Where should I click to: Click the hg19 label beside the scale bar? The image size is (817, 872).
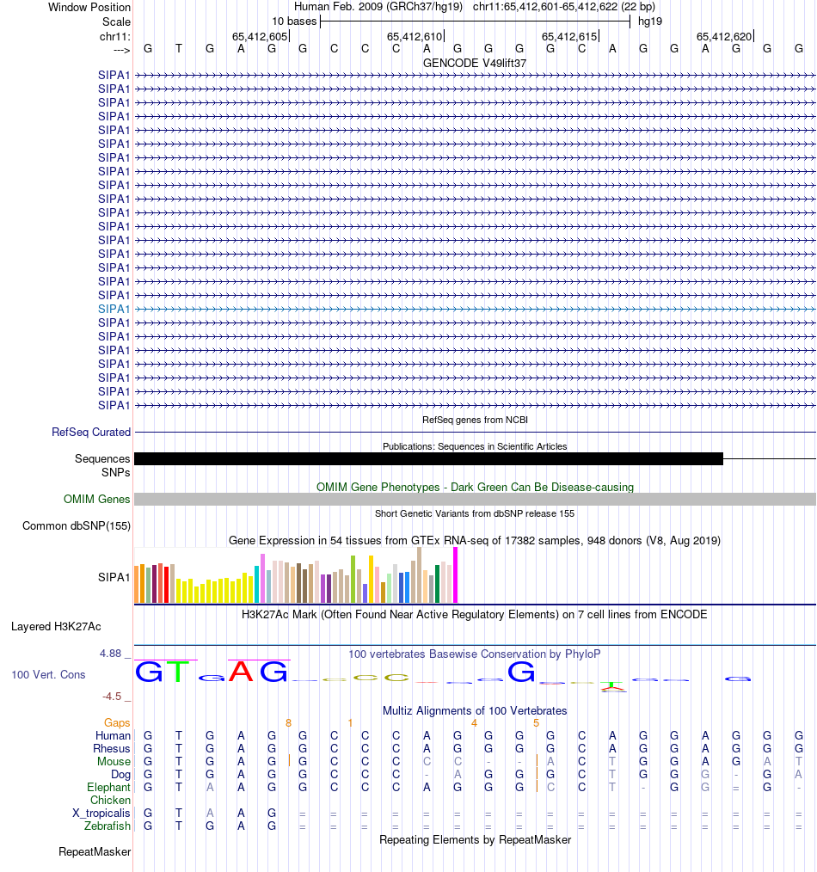[650, 21]
